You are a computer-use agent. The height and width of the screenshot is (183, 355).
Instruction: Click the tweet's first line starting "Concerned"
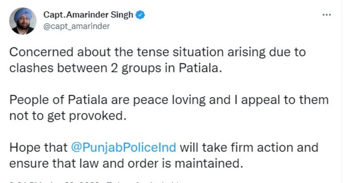point(158,52)
